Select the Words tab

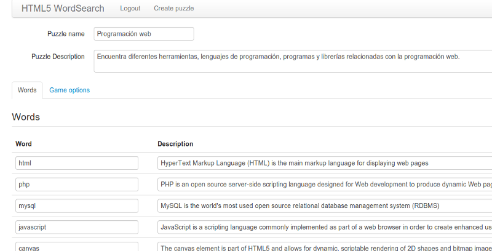point(27,90)
